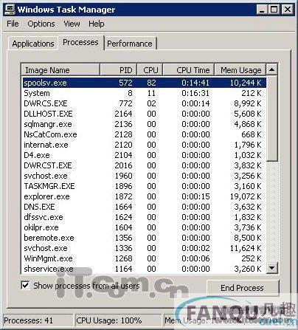The image size is (298, 330).
Task: Switch to the Performance tab
Action: [130, 44]
